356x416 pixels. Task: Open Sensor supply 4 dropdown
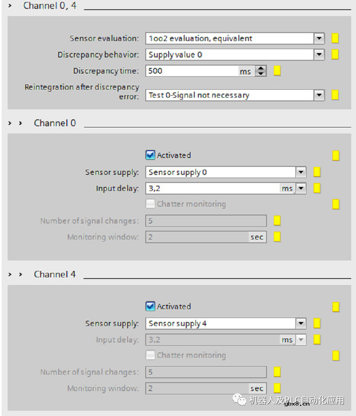point(301,323)
